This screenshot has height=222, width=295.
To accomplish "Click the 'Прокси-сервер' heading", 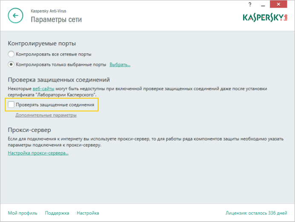I will pyautogui.click(x=29, y=130).
